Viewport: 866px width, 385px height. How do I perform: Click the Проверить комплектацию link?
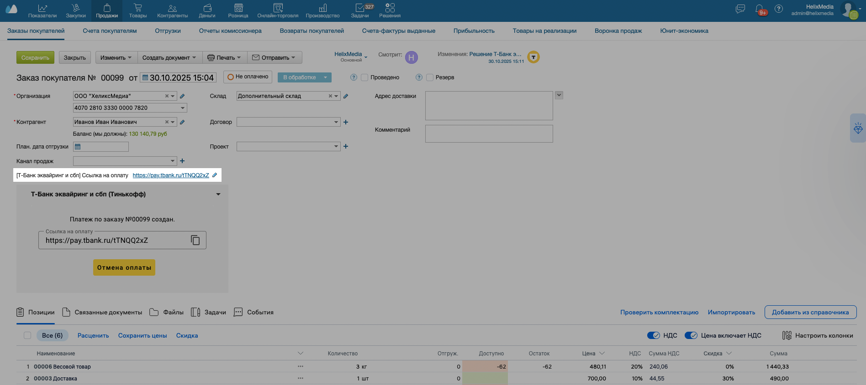(x=659, y=312)
